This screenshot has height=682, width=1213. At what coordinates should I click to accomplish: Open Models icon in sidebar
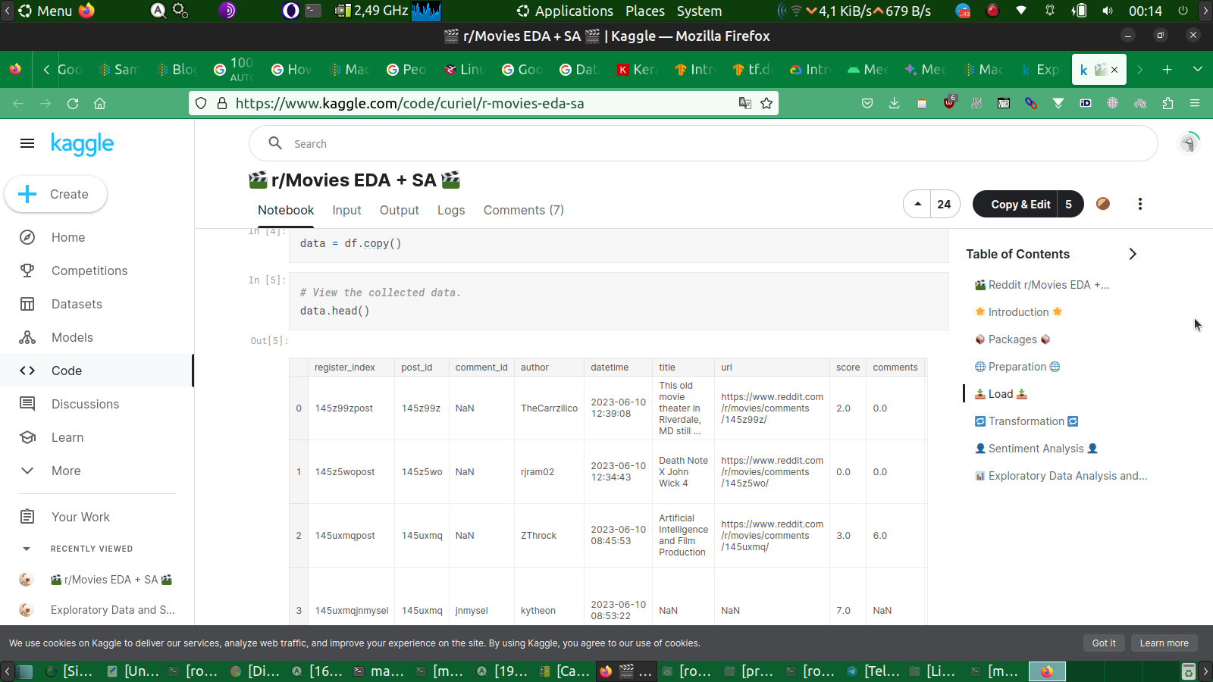[x=27, y=337]
